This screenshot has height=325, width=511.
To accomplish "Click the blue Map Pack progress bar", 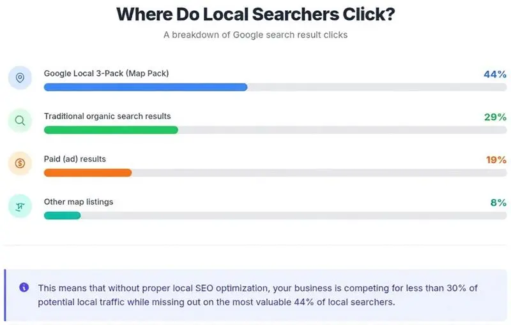I will pyautogui.click(x=146, y=87).
